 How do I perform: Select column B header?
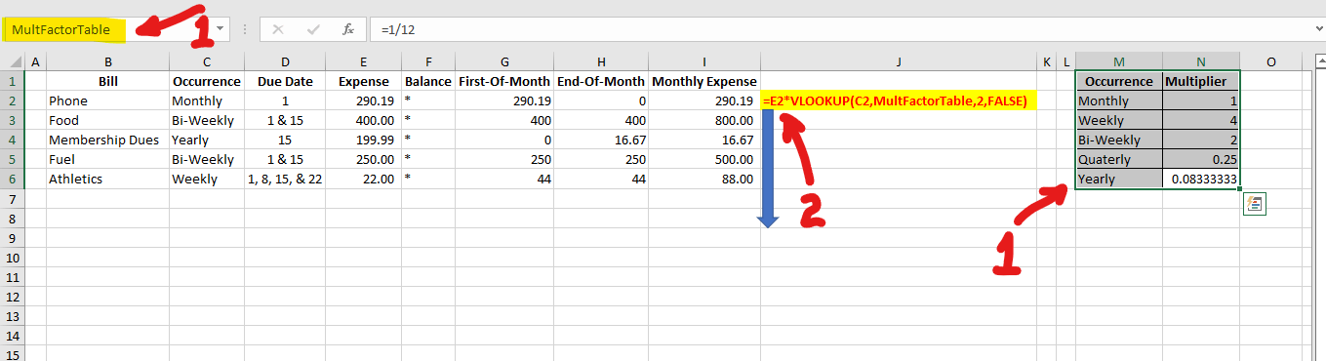click(107, 62)
